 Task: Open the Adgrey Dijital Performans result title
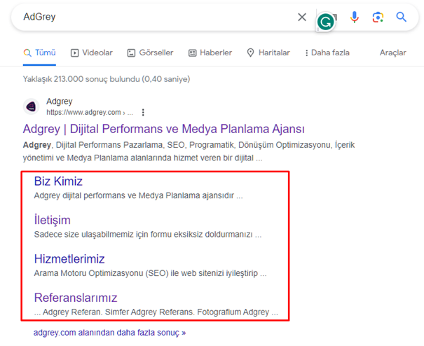click(163, 129)
